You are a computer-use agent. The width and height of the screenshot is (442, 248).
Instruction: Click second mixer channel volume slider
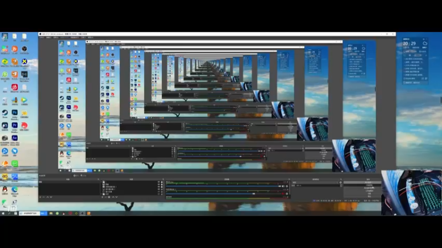[223, 194]
